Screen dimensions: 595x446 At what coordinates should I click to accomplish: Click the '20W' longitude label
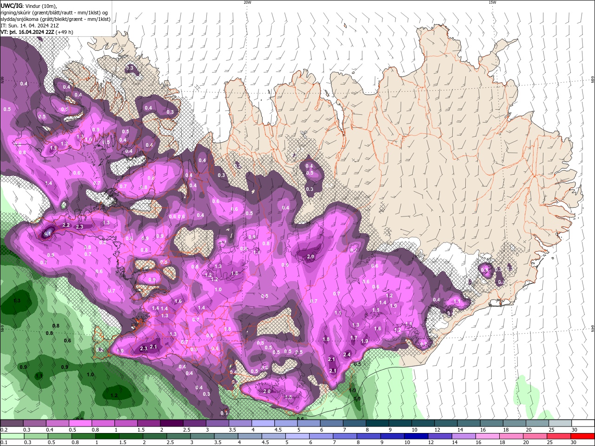click(x=247, y=2)
